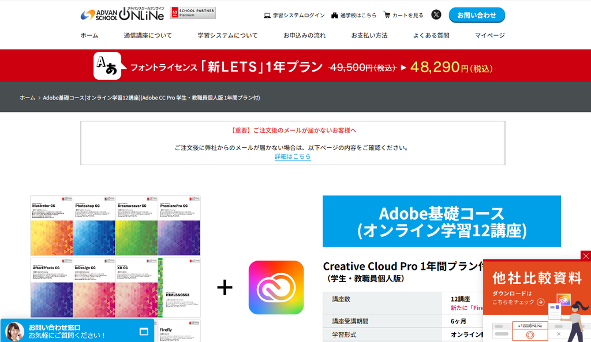This screenshot has width=591, height=342.
Task: Select the Firefly course thumbnail
Action: coord(179,331)
